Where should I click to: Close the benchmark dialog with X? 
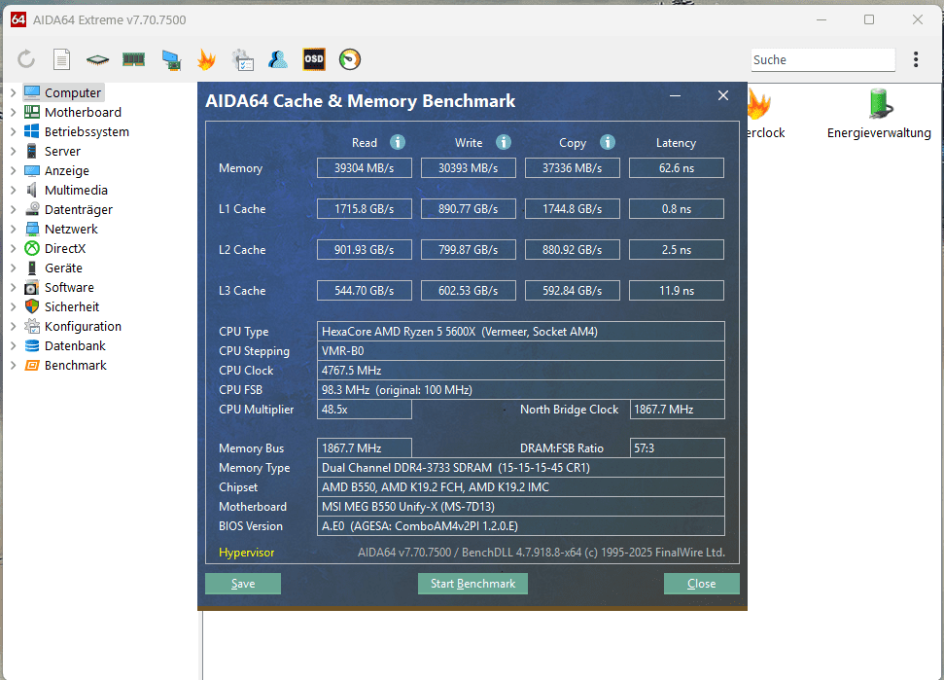click(x=723, y=95)
